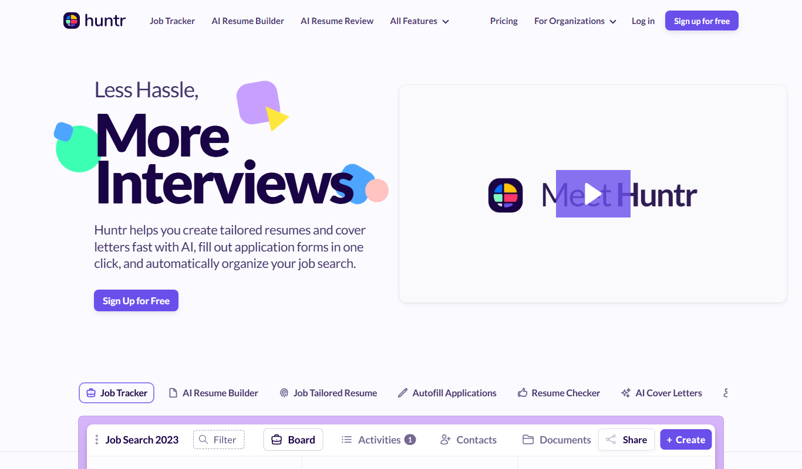Select the AI Cover Letters tab
The width and height of the screenshot is (802, 469).
pyautogui.click(x=662, y=393)
